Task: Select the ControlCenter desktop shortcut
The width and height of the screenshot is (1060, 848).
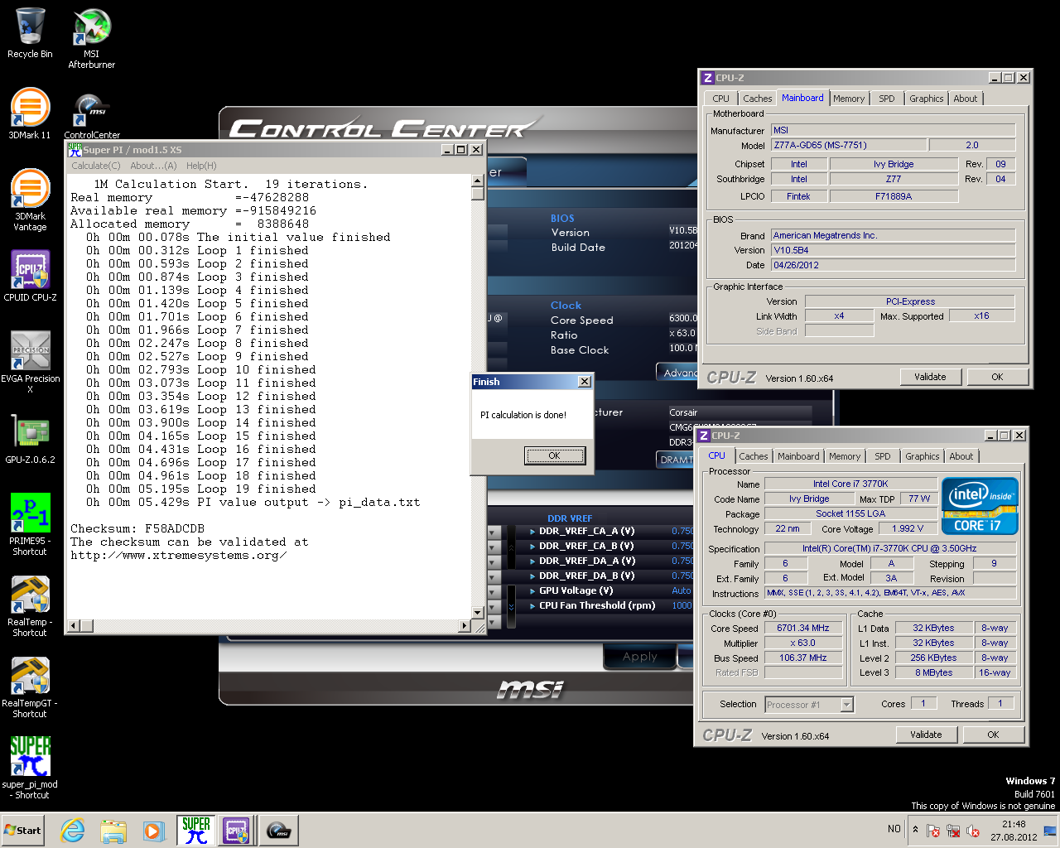Action: point(92,116)
